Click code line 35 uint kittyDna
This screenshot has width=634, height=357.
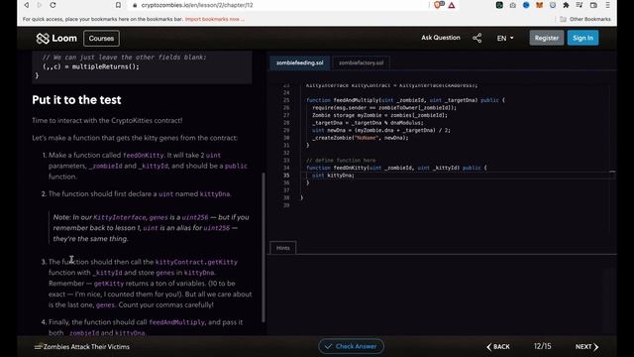[333, 176]
